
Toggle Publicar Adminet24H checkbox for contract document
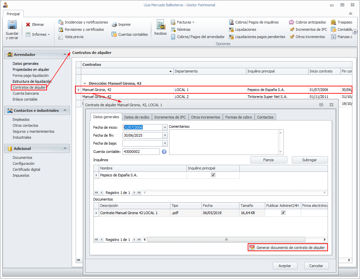[283, 213]
